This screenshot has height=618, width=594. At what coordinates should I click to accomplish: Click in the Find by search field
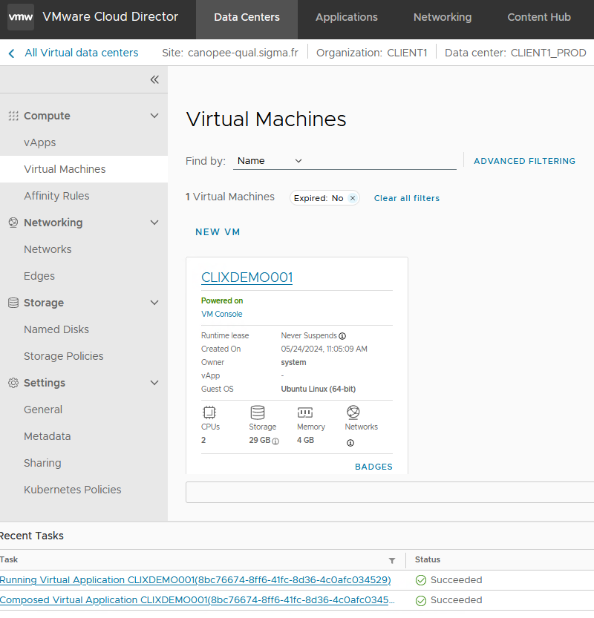click(382, 161)
